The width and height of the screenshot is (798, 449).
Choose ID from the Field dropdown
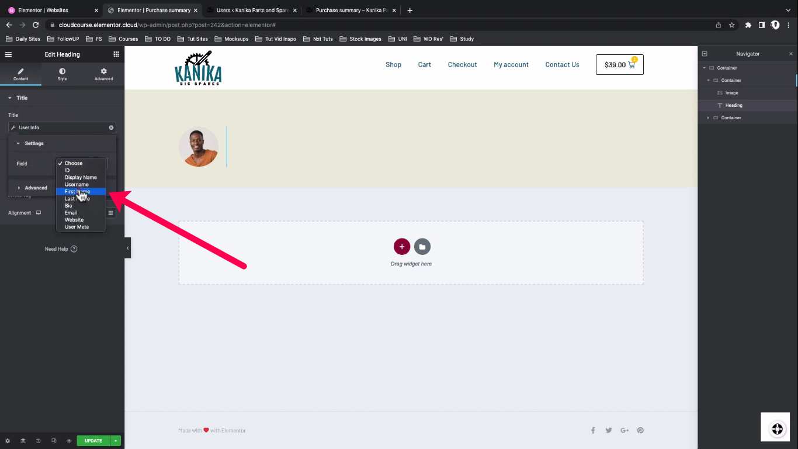pyautogui.click(x=81, y=170)
